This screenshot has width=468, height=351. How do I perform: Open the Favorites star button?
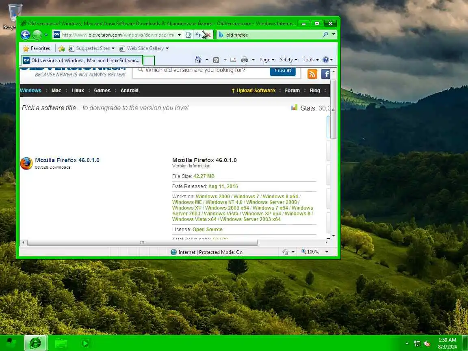[x=37, y=48]
